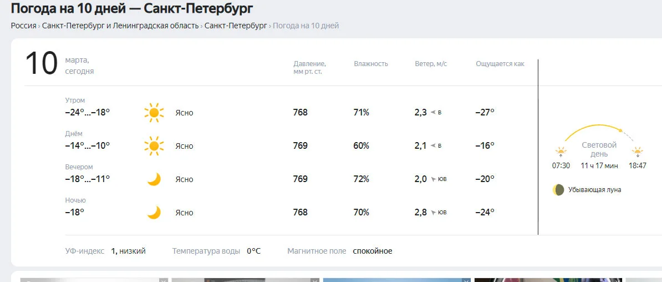Click humidity value 71%
662x282 pixels.
point(361,113)
